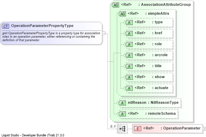Click the gml:OperationParameterPropertyType description text
This screenshot has height=137, width=206.
pos(51,37)
